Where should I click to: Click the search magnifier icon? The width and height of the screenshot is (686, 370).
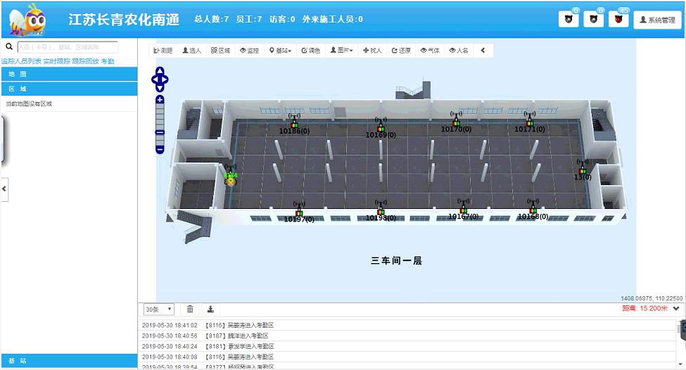tap(8, 46)
